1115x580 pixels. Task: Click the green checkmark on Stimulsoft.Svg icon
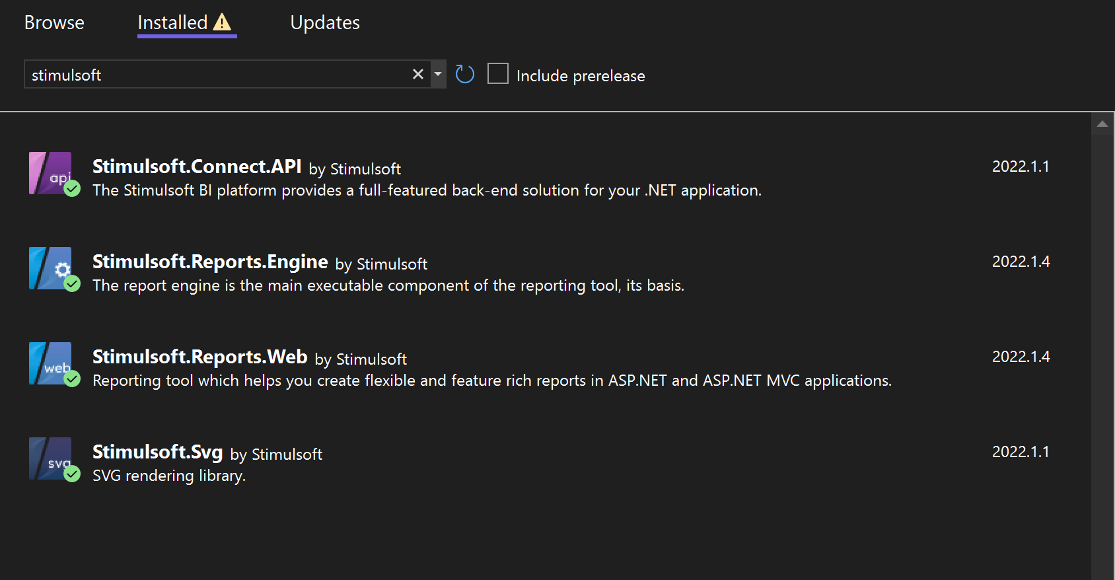pos(72,474)
